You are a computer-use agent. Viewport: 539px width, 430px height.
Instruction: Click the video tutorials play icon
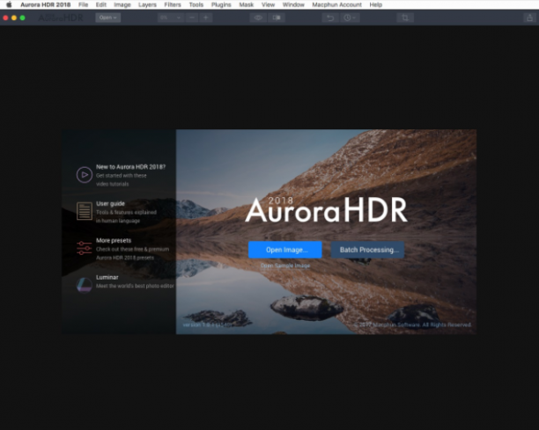pos(85,175)
